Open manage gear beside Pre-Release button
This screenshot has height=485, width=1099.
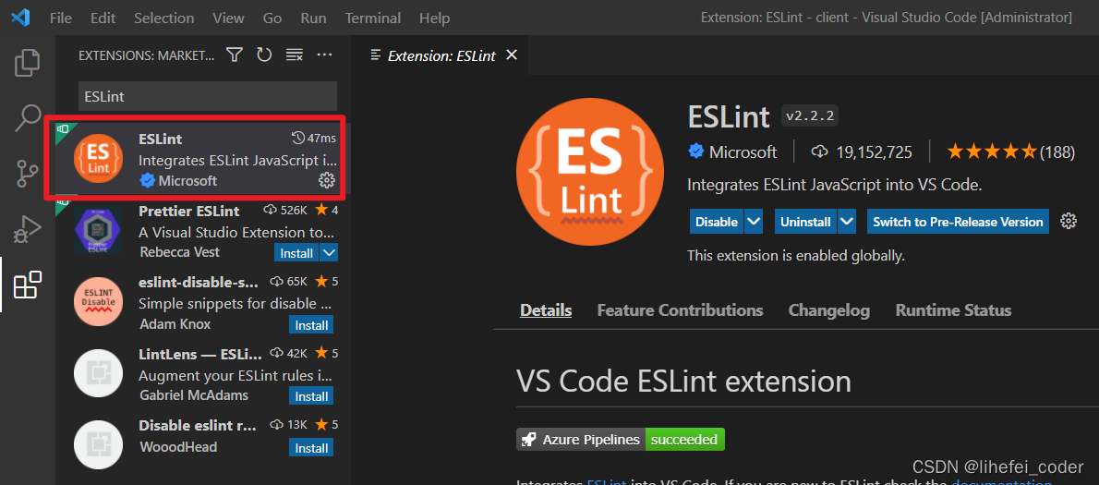(x=1069, y=222)
